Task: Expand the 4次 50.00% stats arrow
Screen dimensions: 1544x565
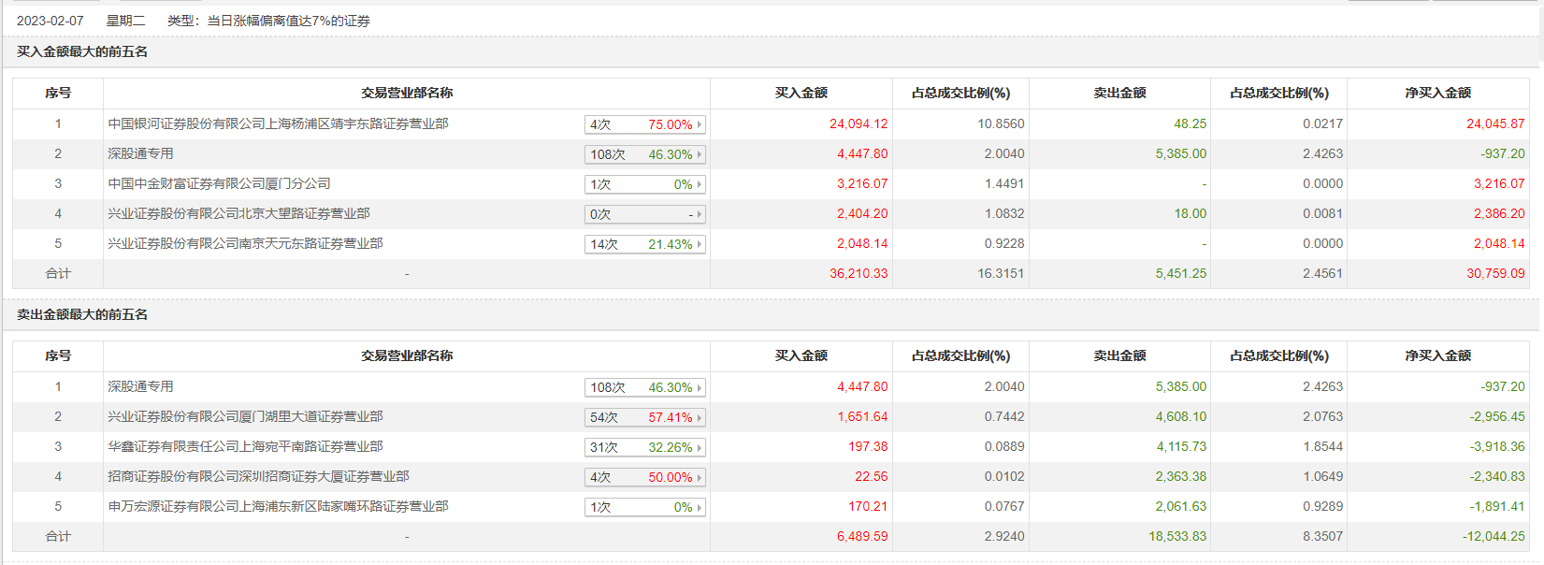Action: click(699, 477)
